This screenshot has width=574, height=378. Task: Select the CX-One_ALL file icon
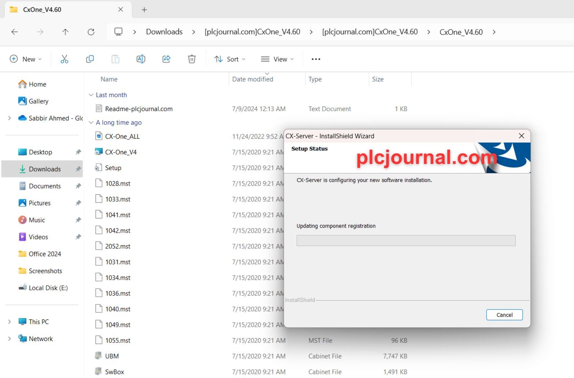click(98, 136)
